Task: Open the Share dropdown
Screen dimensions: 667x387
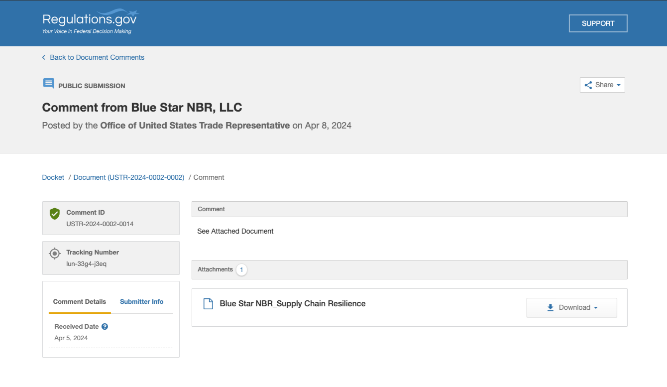Action: click(602, 85)
